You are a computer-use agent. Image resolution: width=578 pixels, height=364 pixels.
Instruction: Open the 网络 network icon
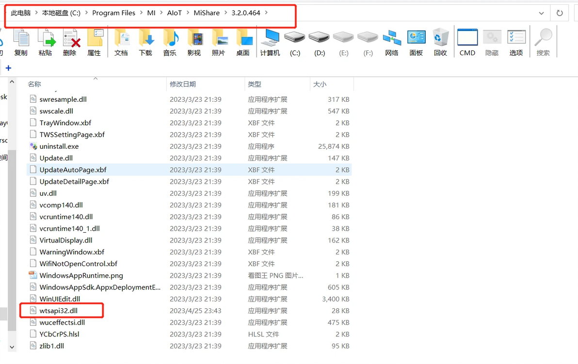coord(391,38)
